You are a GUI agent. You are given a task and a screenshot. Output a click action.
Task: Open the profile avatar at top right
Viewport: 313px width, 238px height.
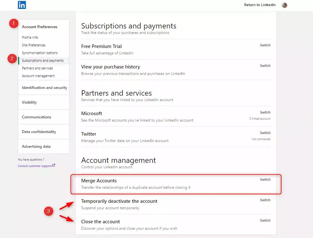tap(284, 5)
